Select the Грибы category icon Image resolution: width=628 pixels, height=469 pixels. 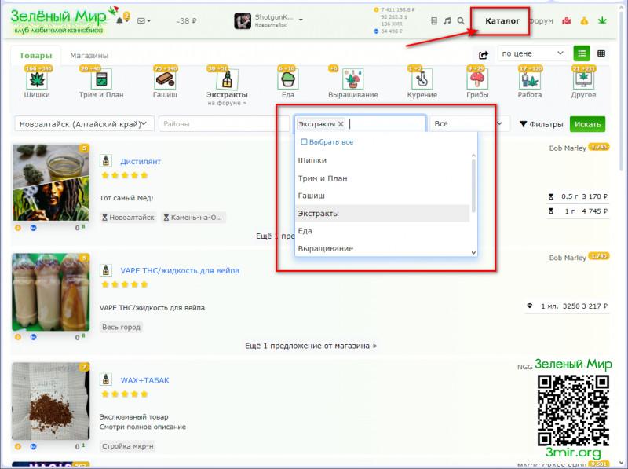pyautogui.click(x=476, y=81)
